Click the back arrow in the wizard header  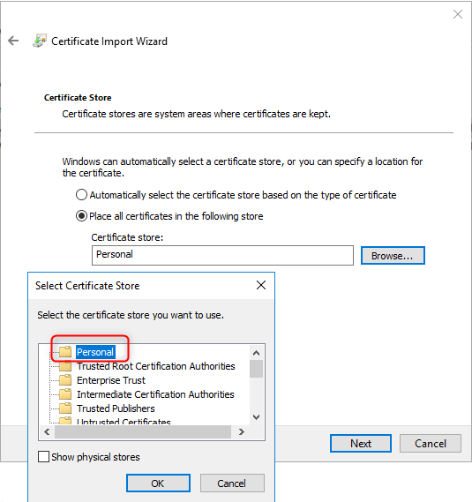[x=13, y=41]
